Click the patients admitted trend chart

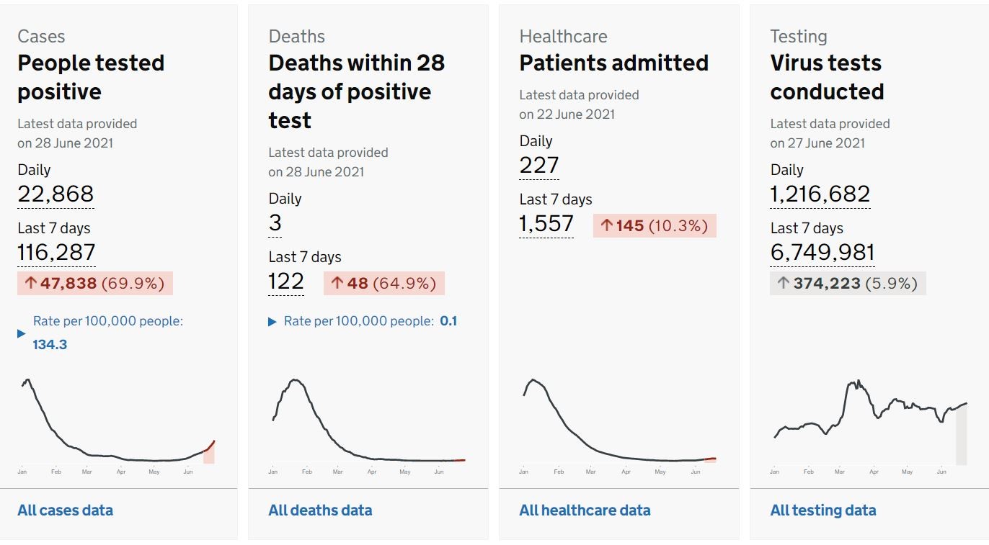click(x=618, y=425)
